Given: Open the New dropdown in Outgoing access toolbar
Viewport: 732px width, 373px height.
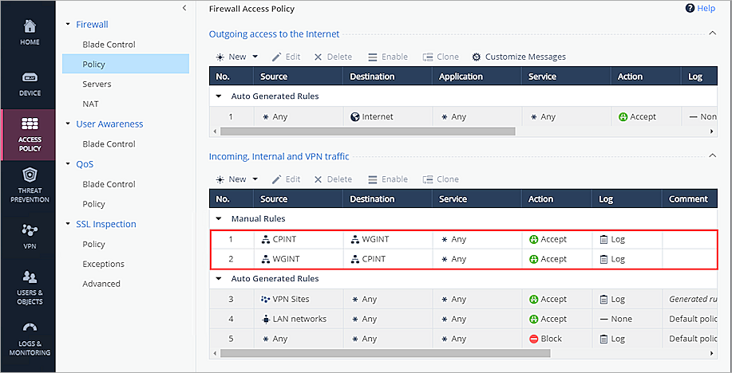Looking at the screenshot, I should pos(237,57).
